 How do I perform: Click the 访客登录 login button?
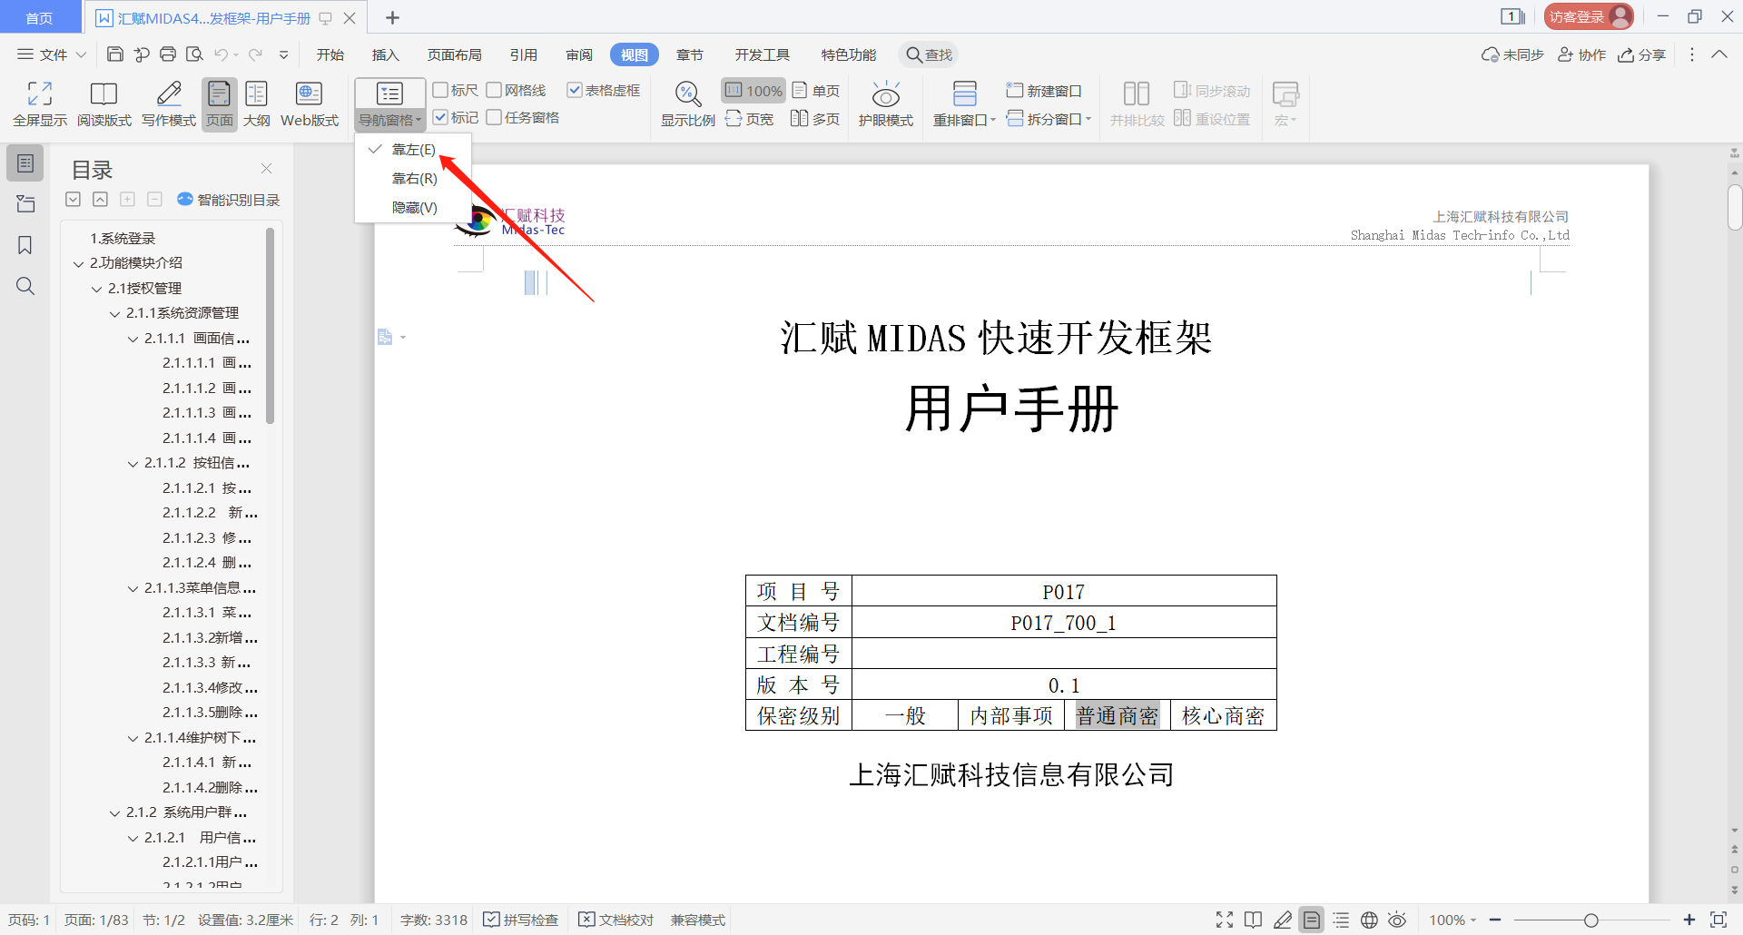coord(1588,16)
